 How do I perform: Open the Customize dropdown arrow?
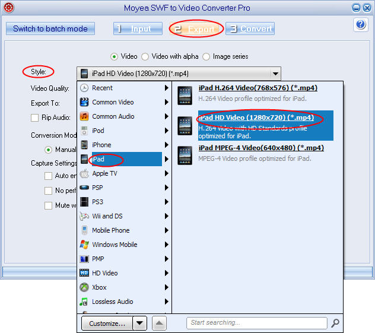(139, 323)
